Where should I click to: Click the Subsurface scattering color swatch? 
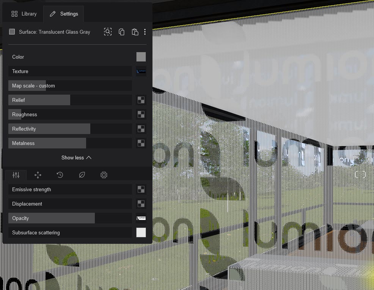(x=141, y=232)
